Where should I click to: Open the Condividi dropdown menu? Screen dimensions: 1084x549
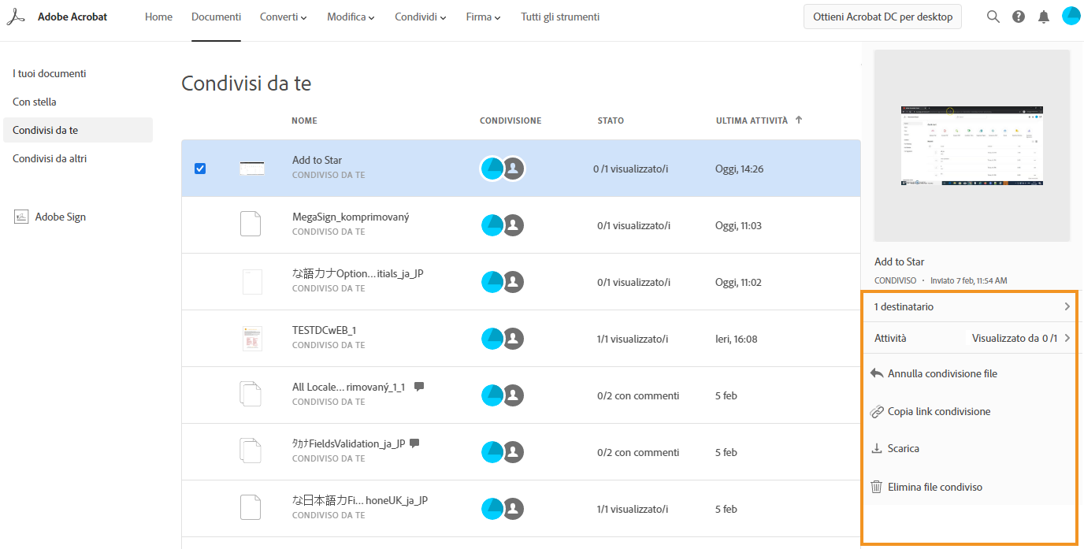pos(421,17)
